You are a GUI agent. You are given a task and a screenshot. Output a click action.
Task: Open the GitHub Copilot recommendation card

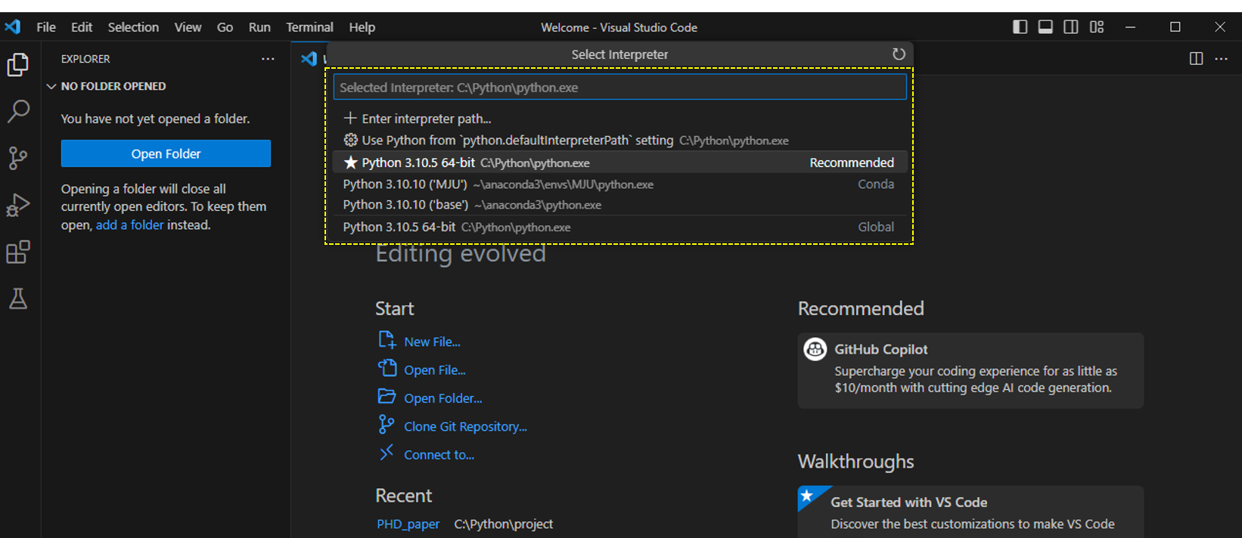pos(970,370)
